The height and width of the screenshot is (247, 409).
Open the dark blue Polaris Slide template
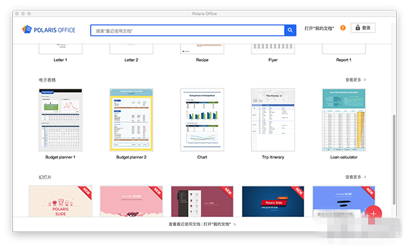pos(273,201)
